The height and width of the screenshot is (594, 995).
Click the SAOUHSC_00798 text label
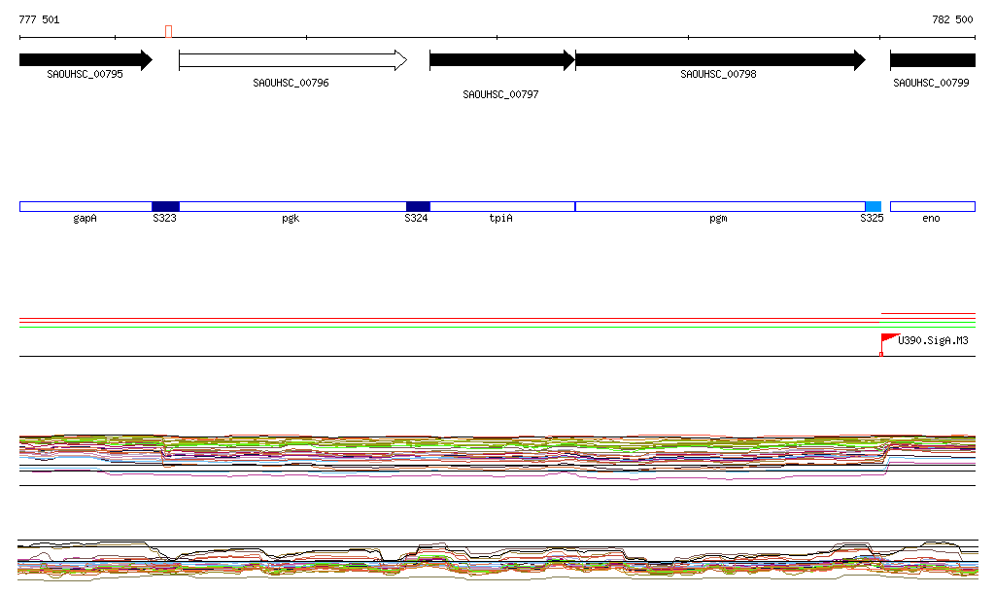(x=718, y=74)
